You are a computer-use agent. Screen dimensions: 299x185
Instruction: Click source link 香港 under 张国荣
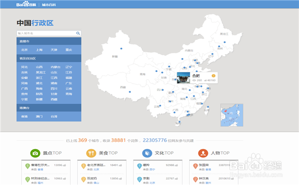pyautogui.click(x=208, y=169)
